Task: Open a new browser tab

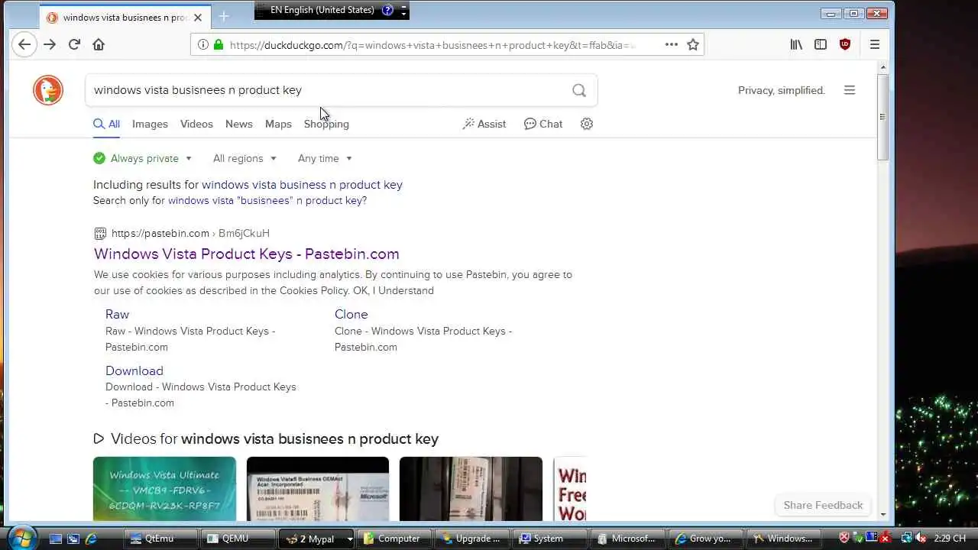Action: 224,16
